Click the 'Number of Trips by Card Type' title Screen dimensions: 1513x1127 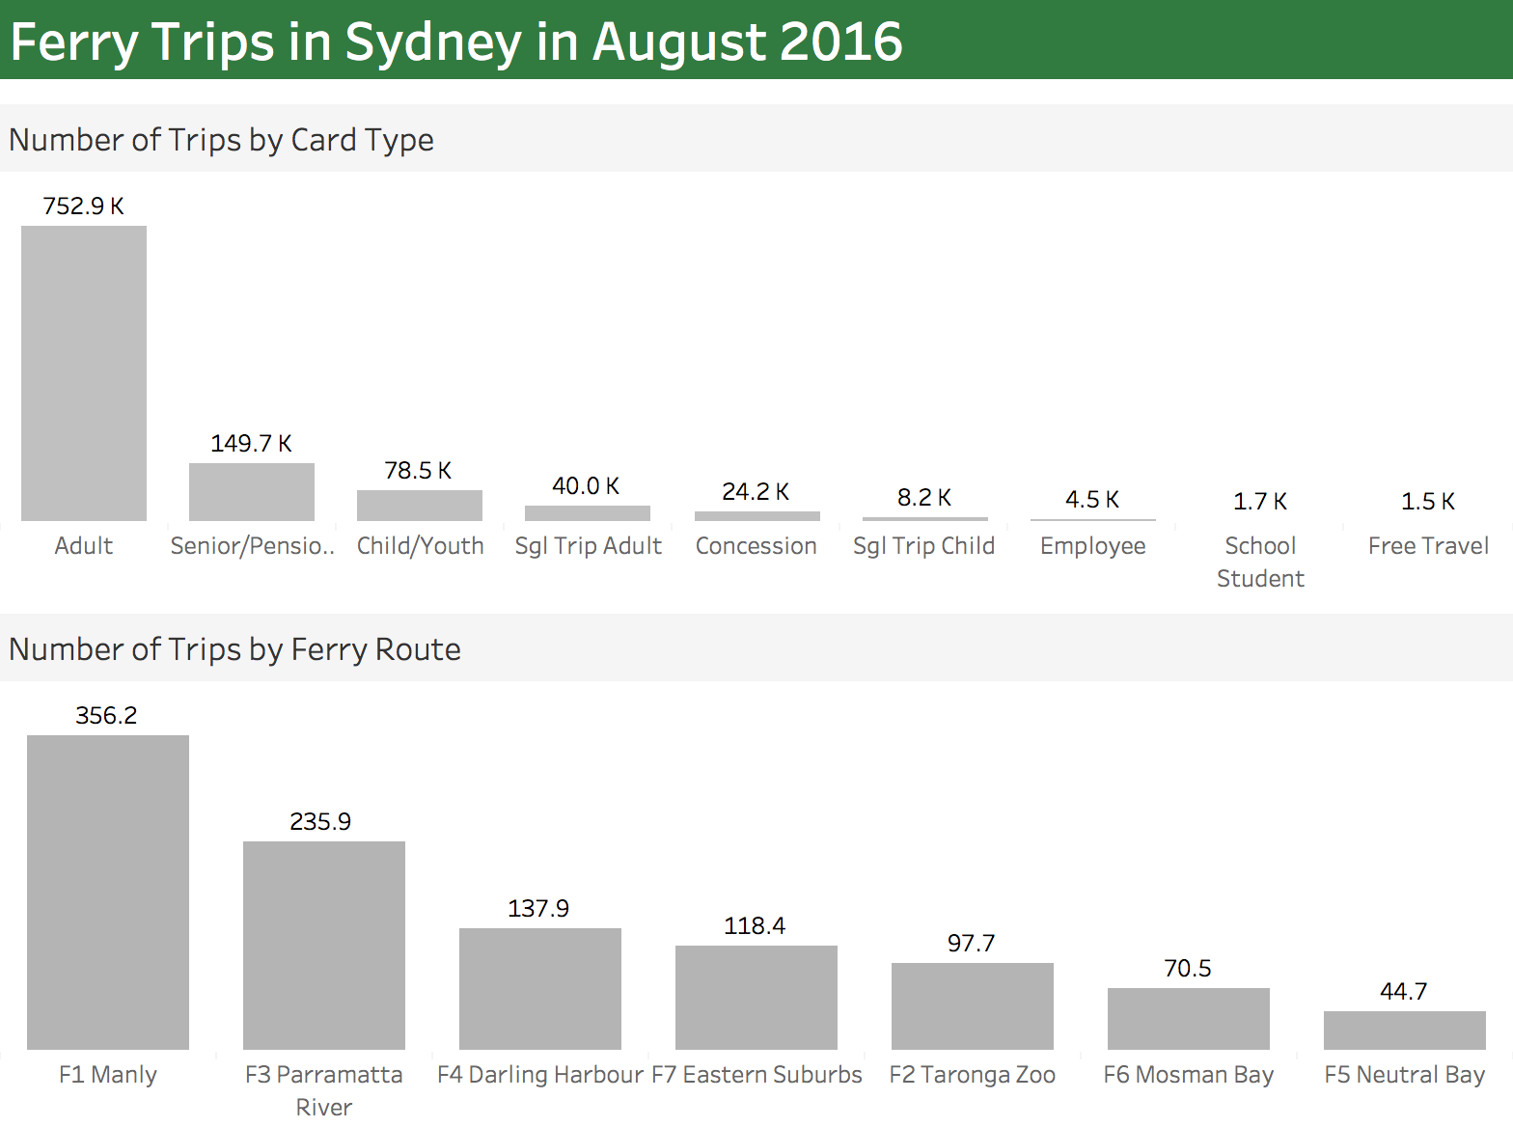tap(221, 140)
